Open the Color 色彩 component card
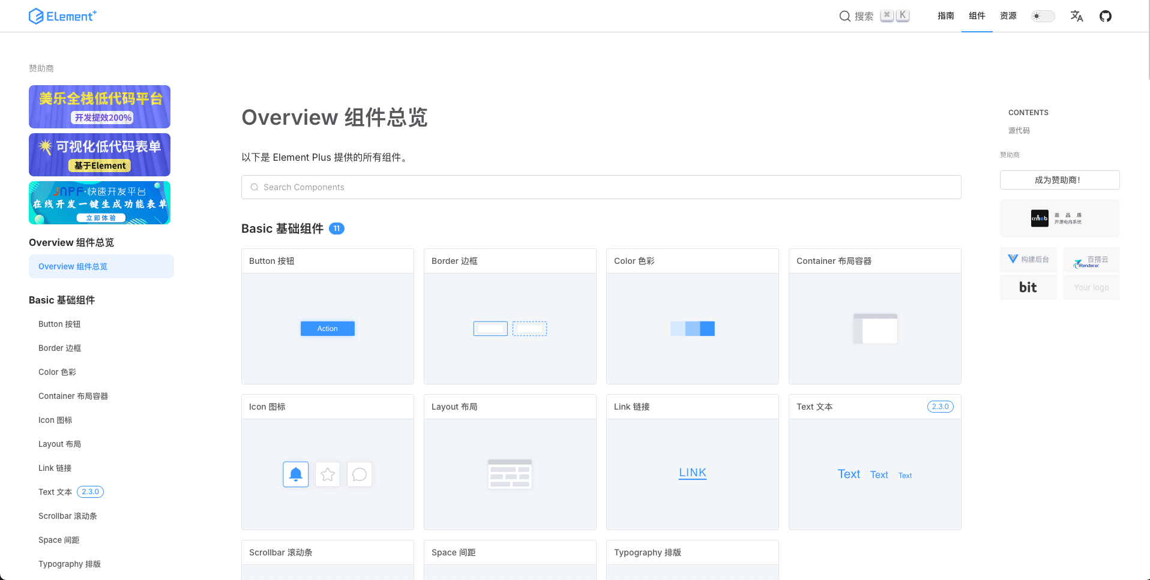Viewport: 1150px width, 580px height. pyautogui.click(x=692, y=316)
